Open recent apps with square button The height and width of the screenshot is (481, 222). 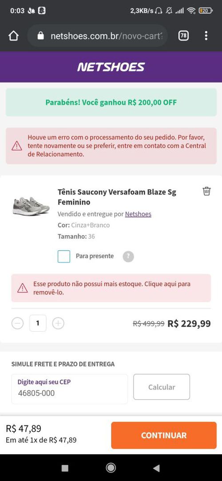pyautogui.click(x=65, y=468)
